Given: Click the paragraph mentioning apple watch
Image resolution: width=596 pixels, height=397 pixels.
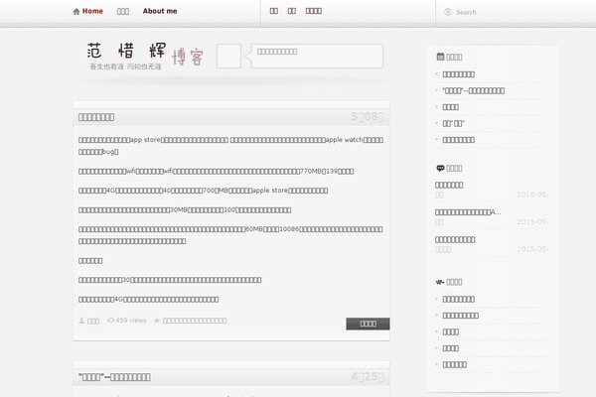Looking at the screenshot, I should point(230,146).
